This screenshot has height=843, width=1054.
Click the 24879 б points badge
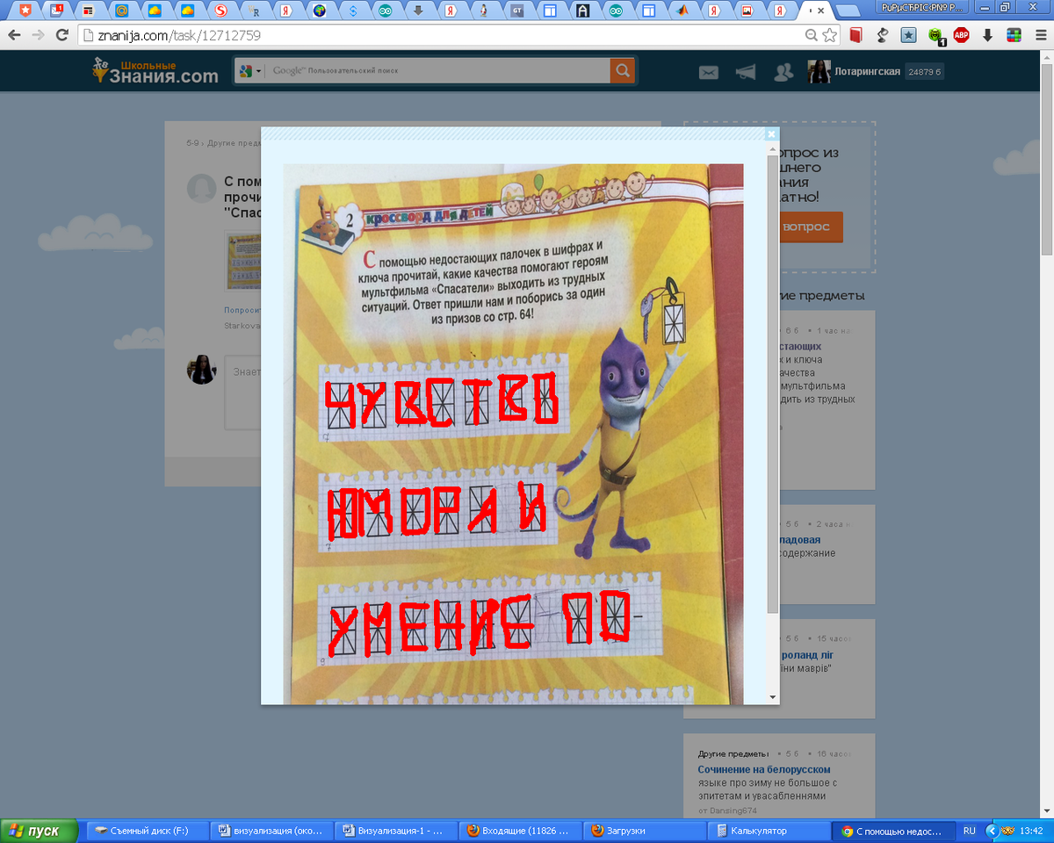924,72
